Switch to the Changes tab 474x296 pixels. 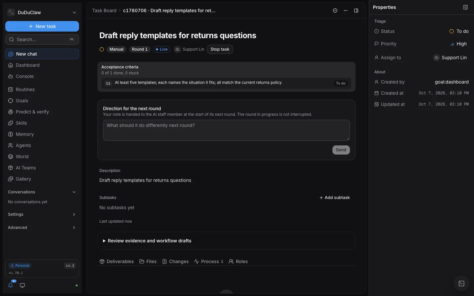coord(175,261)
